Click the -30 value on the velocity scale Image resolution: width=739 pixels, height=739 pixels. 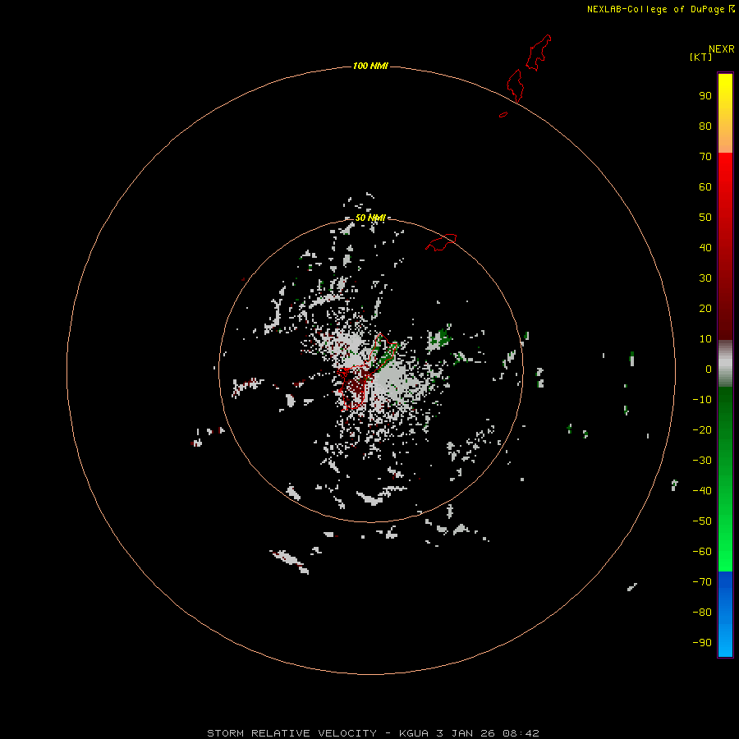702,461
